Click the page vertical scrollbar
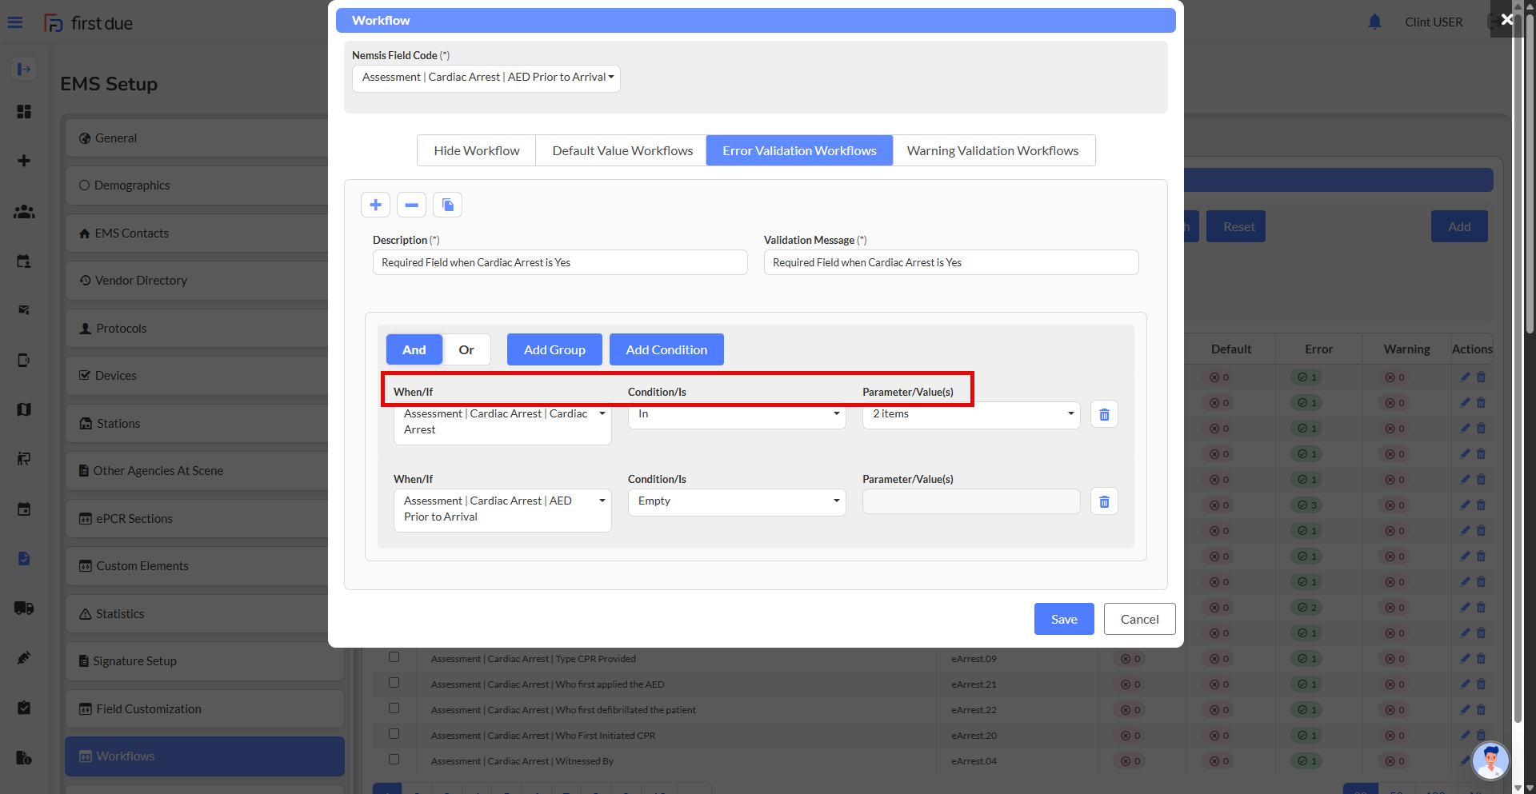 [1530, 240]
